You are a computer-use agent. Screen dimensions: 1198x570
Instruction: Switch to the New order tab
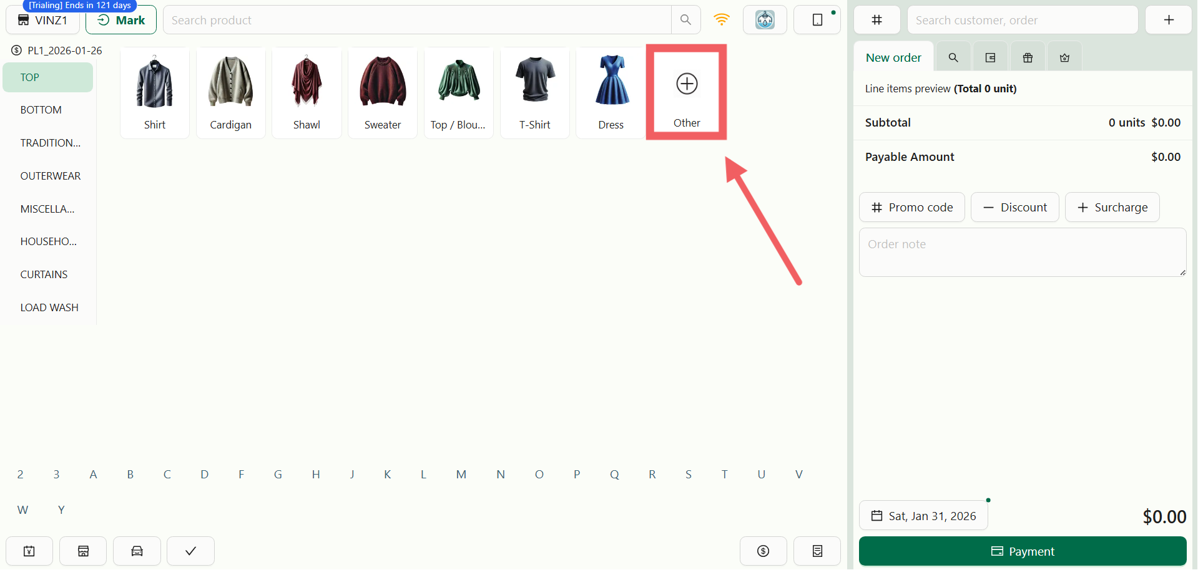(x=893, y=57)
